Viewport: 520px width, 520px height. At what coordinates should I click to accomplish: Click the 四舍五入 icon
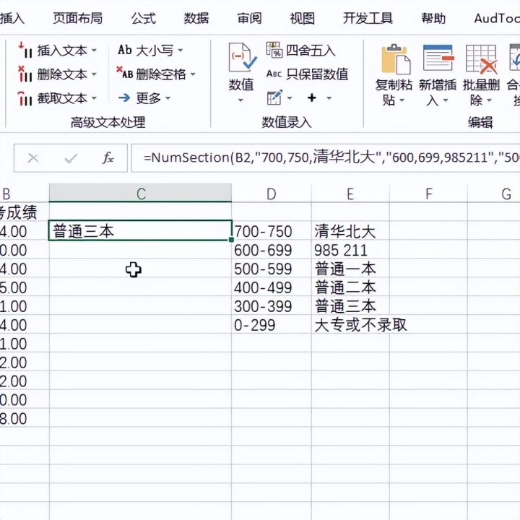click(x=274, y=50)
